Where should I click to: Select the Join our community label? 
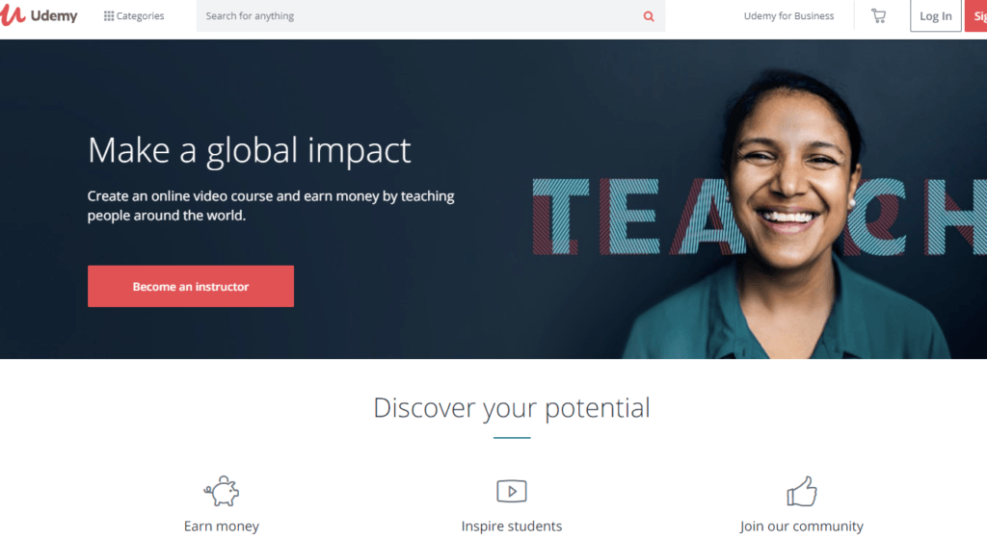click(801, 526)
